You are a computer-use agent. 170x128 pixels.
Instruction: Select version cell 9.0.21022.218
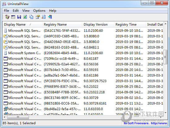(x=94, y=92)
